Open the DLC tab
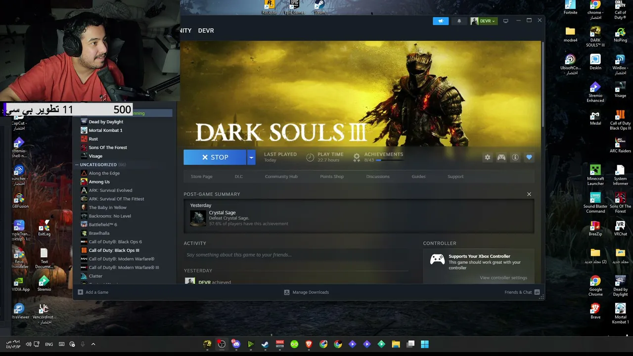 (239, 177)
